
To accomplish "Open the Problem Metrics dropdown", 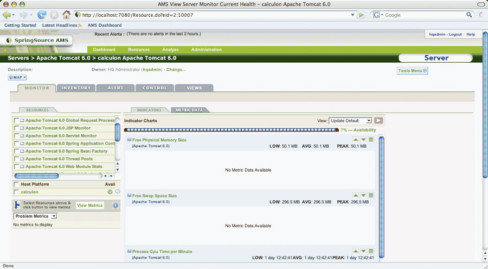I will tap(35, 216).
